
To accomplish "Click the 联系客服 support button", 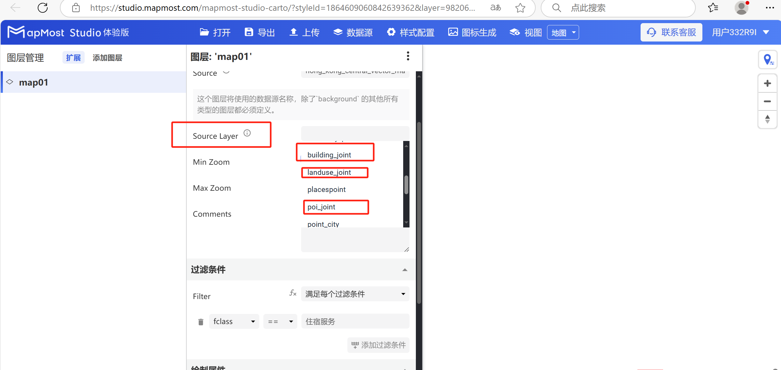I will (671, 32).
